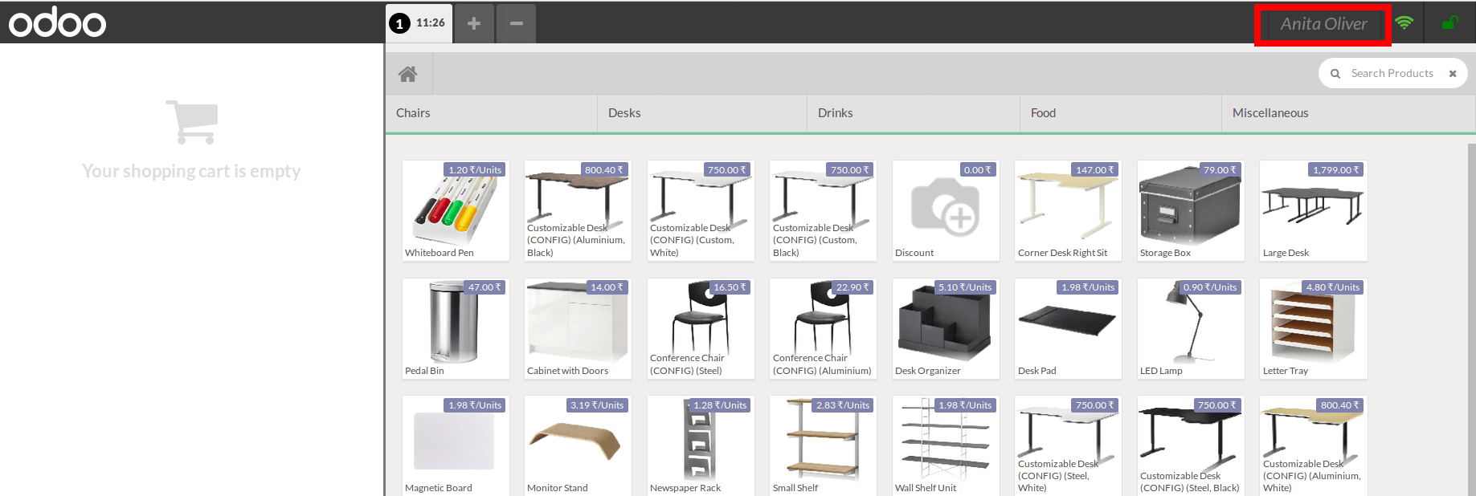Click the search magnifier icon
The height and width of the screenshot is (496, 1476).
point(1335,74)
